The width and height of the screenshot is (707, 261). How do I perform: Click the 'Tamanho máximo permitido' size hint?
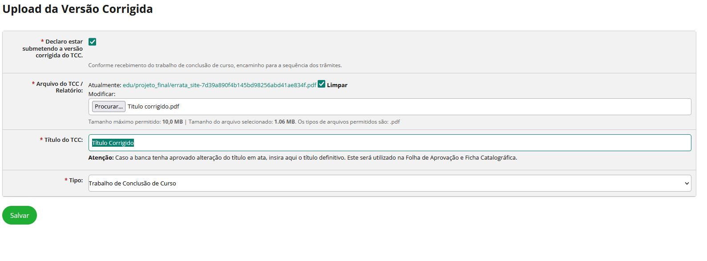coord(135,122)
